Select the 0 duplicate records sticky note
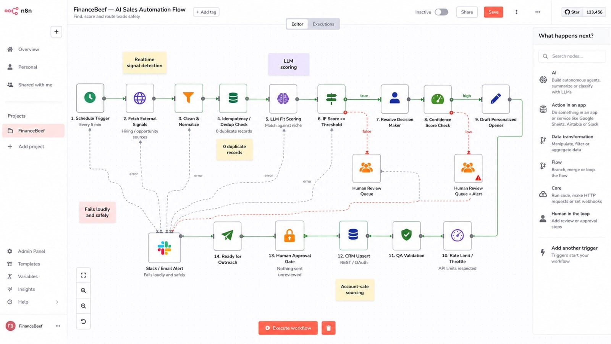The width and height of the screenshot is (611, 344). click(x=234, y=149)
